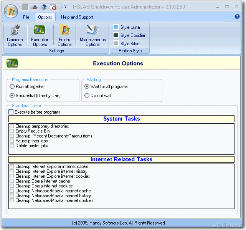Select Run all together option

click(x=13, y=87)
